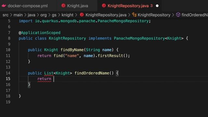Click line number 8 in the gutter
The width and height of the screenshot is (208, 117).
click(9, 38)
